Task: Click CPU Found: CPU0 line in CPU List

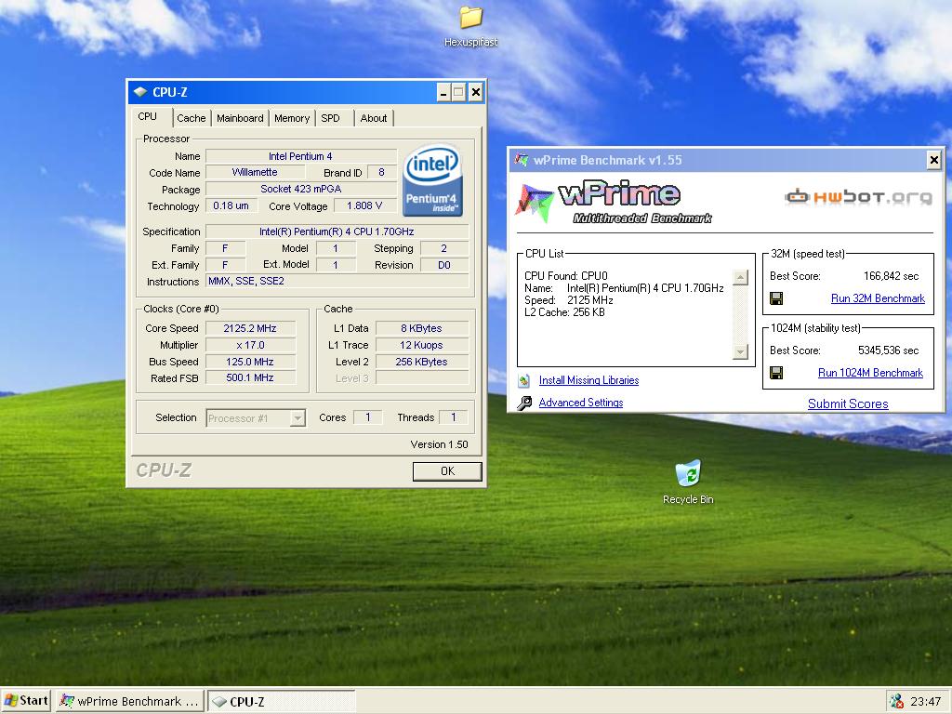Action: [566, 275]
